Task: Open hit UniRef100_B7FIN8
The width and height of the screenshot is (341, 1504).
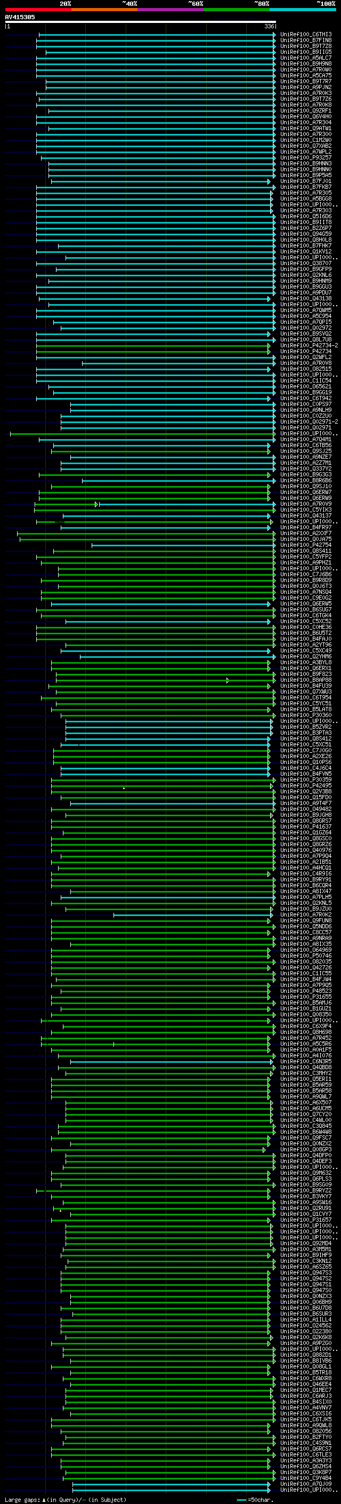Action: click(306, 41)
